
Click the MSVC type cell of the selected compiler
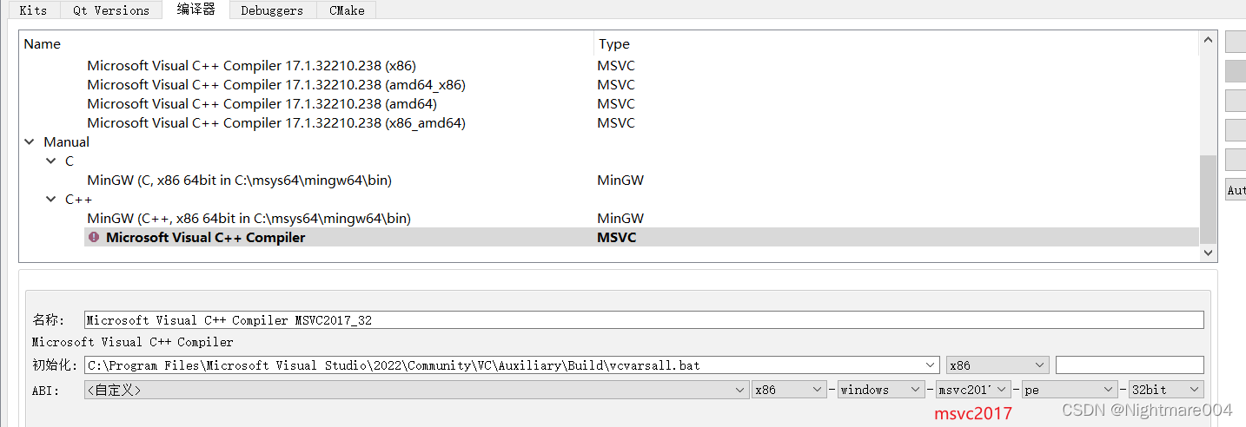[x=616, y=237]
